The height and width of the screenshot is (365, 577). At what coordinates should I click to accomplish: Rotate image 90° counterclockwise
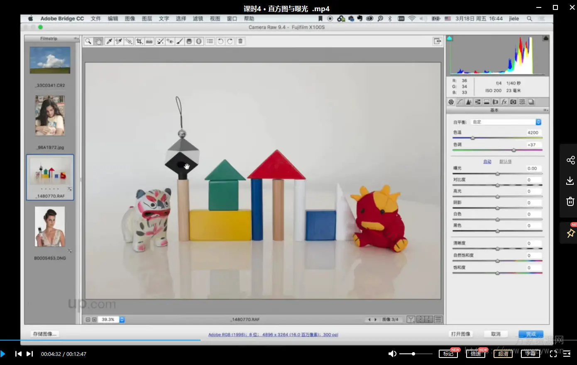[220, 41]
